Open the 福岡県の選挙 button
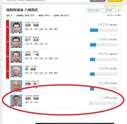 (93, 10)
